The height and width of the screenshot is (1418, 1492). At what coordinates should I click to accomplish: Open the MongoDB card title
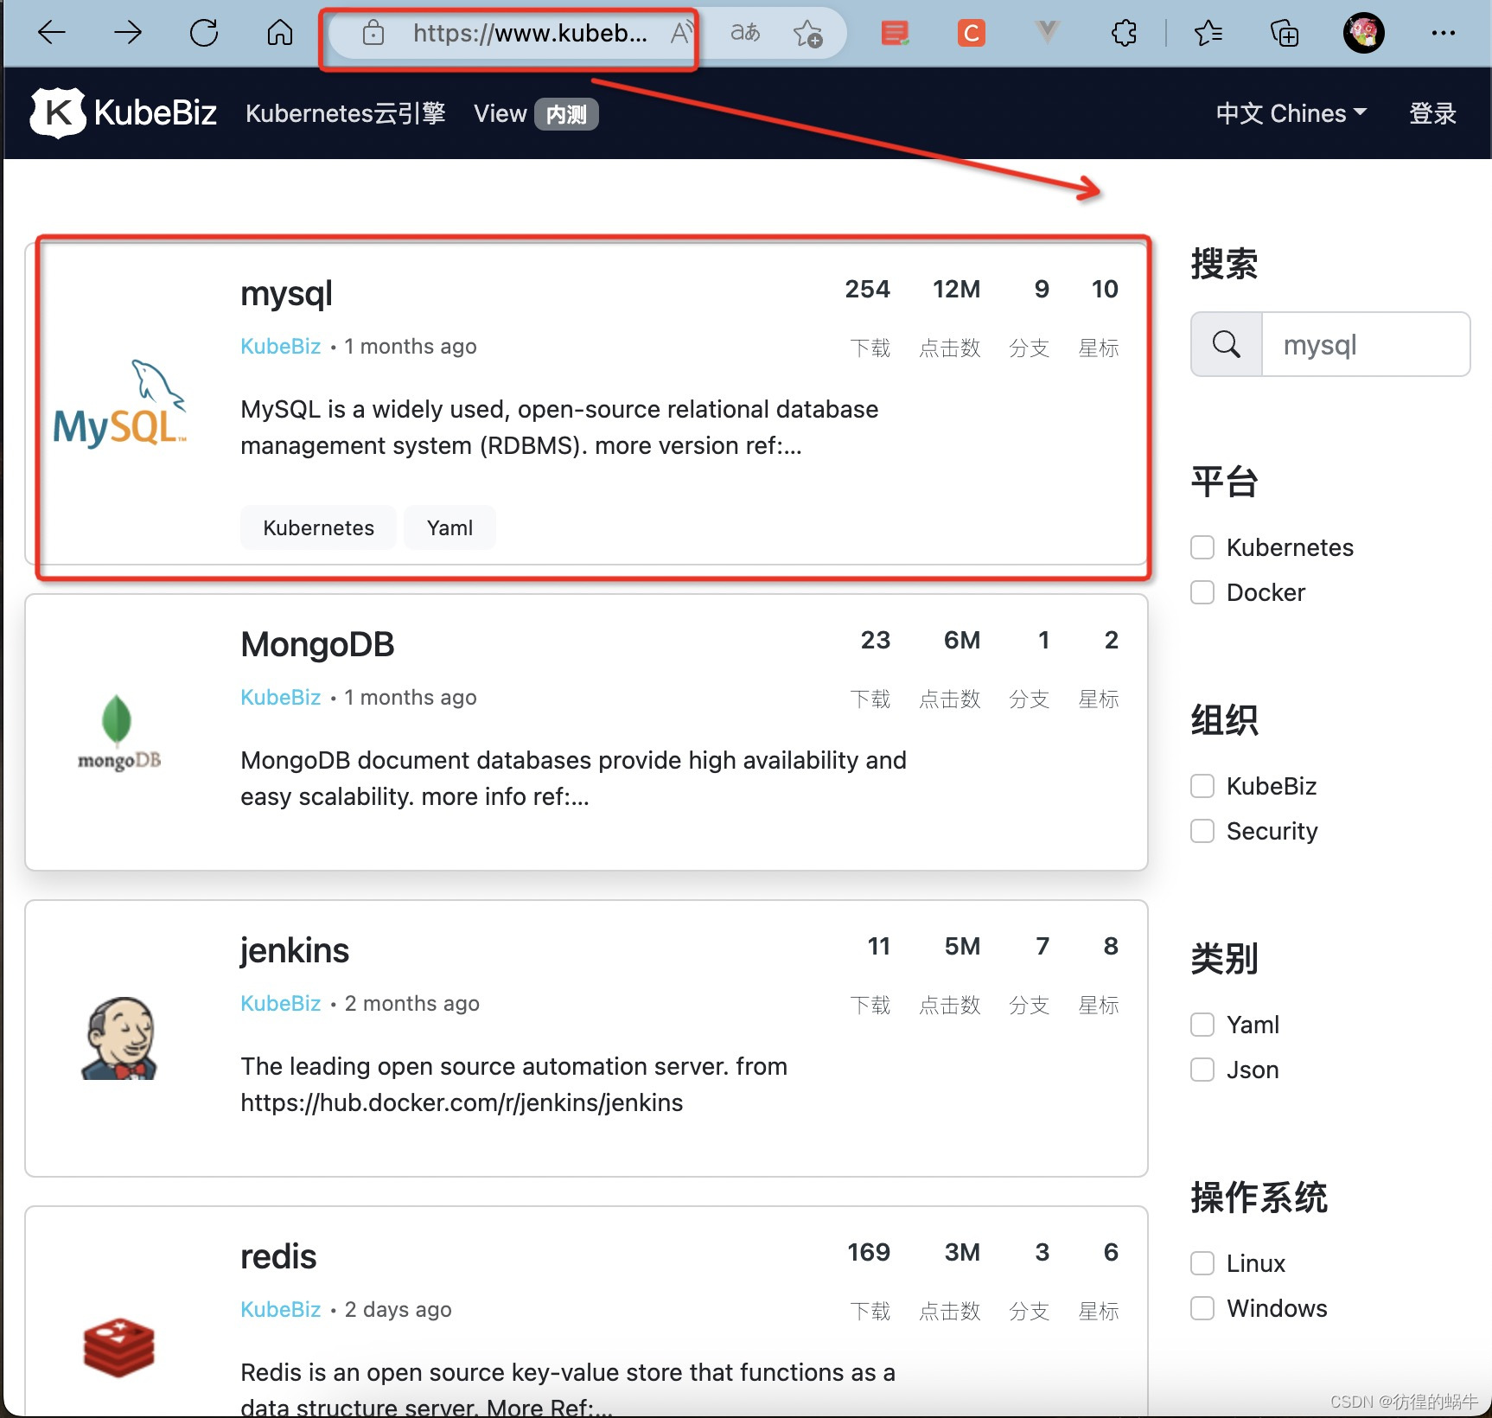tap(317, 645)
